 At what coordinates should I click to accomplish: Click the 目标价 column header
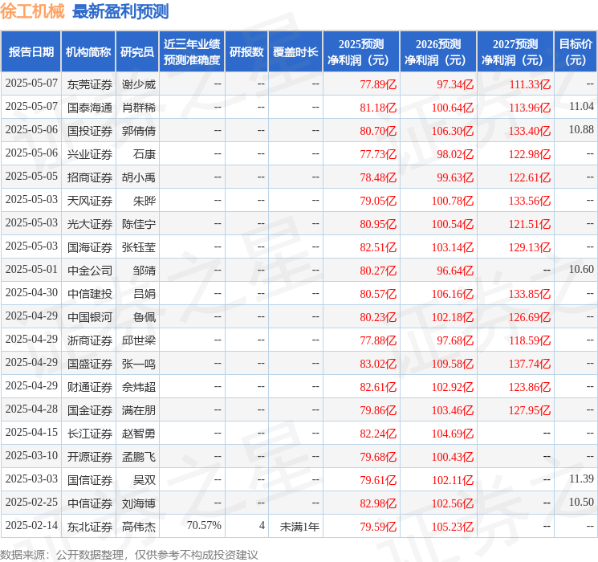[x=576, y=52]
